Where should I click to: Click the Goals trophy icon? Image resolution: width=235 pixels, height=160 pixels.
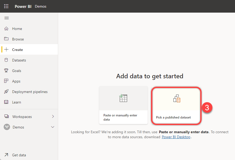(x=6, y=70)
